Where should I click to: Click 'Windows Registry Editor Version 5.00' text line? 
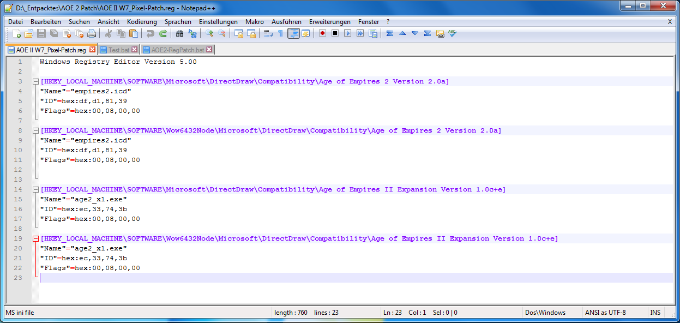(x=118, y=62)
